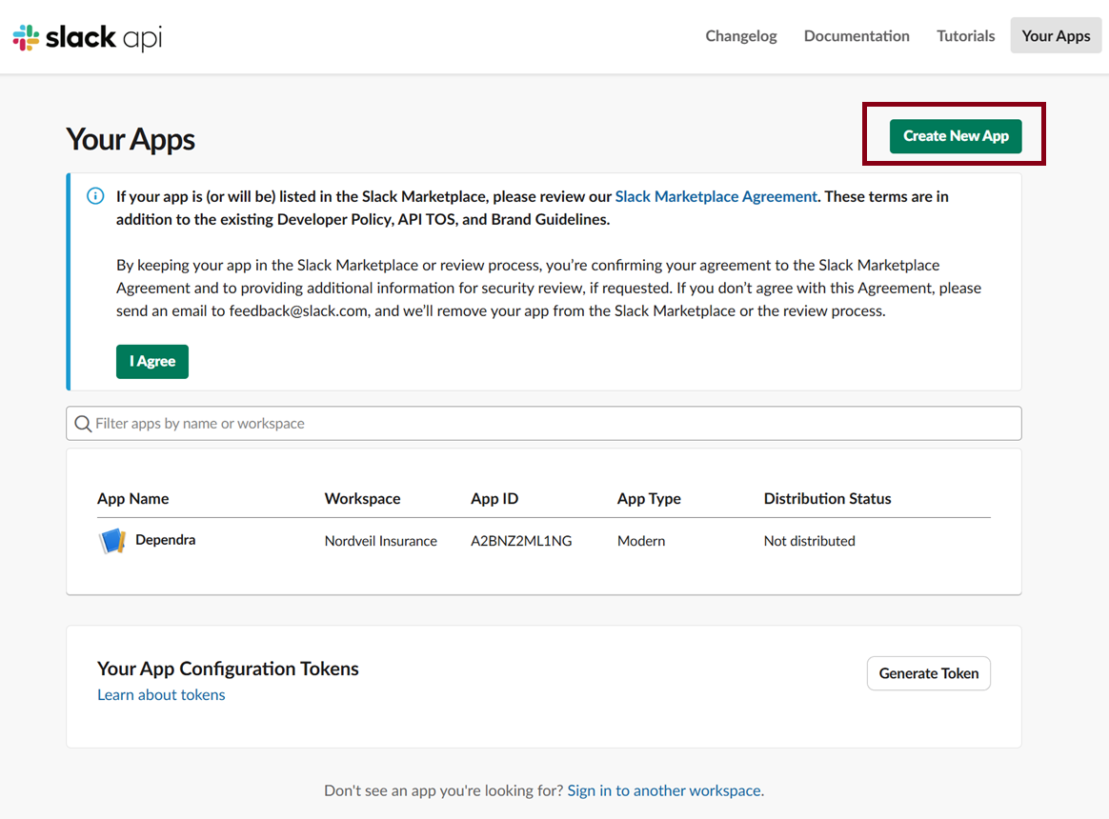Open the Changelog nav item
The height and width of the screenshot is (819, 1109).
pos(740,36)
